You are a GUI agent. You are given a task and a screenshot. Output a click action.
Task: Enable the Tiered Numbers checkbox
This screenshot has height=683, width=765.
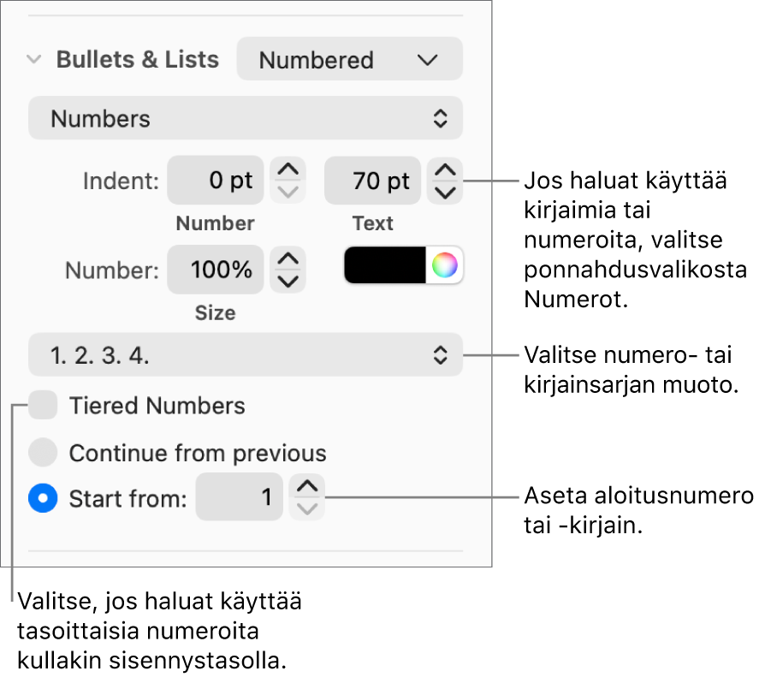coord(43,406)
